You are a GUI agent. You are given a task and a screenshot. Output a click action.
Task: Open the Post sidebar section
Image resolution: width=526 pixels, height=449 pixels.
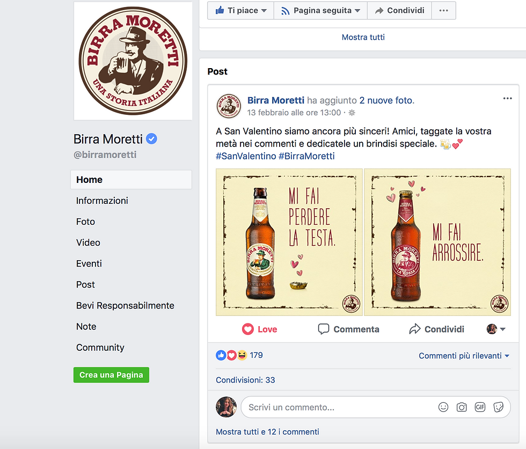tap(85, 285)
